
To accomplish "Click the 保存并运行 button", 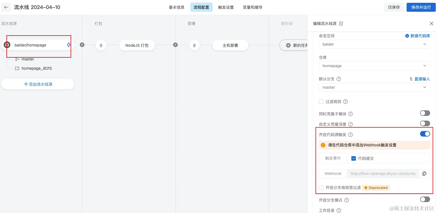I will [x=421, y=7].
